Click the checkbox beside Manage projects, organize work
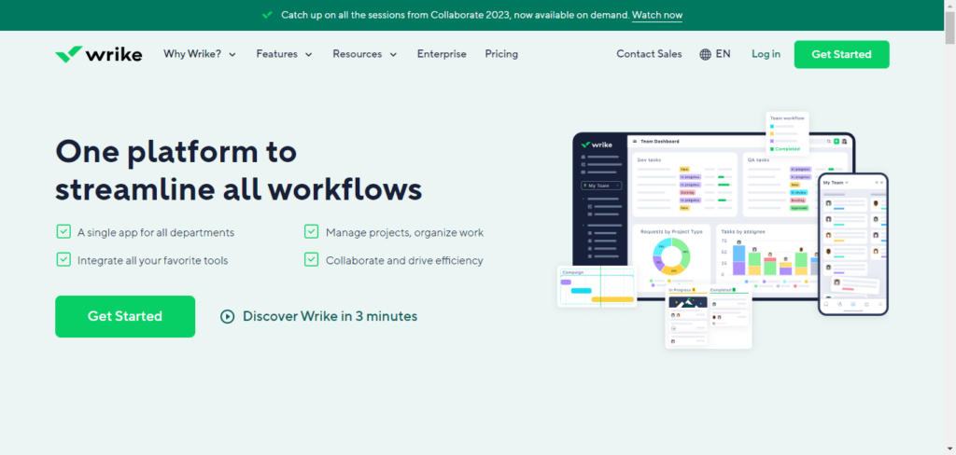Screen dimensions: 956x455 pyautogui.click(x=311, y=231)
